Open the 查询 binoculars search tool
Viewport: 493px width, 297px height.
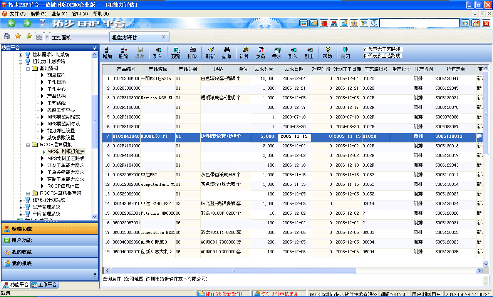(x=226, y=53)
